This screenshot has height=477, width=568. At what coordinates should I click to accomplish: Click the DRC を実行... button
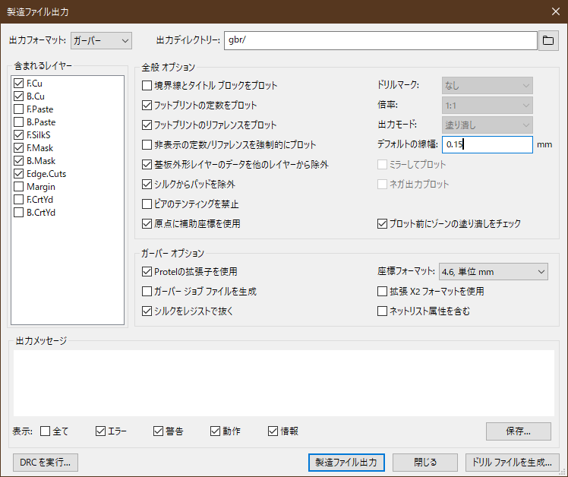tap(46, 463)
